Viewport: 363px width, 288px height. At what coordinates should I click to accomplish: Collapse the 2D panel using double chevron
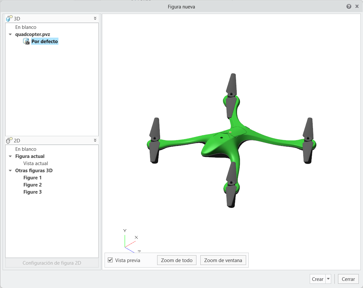click(95, 140)
